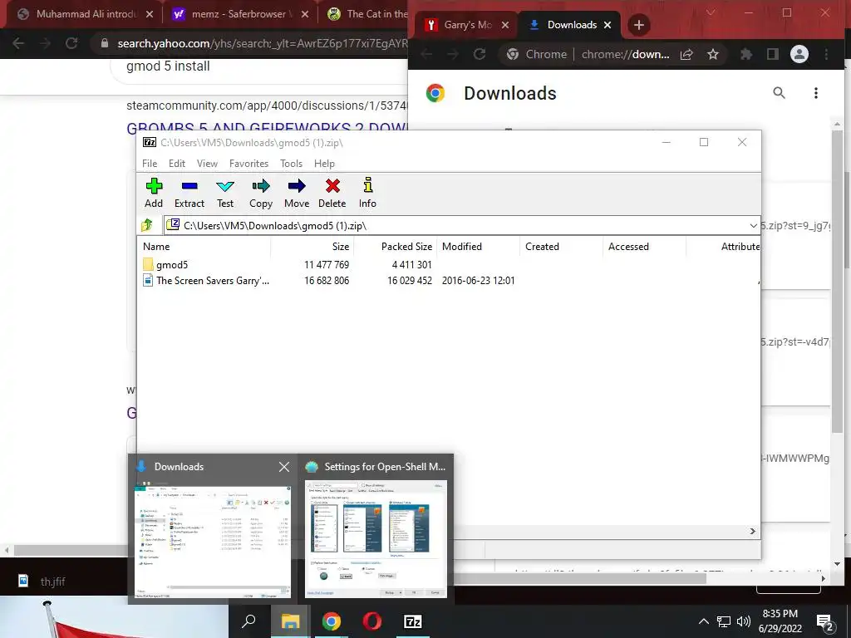
Task: Search downloads with the magnifier icon
Action: tap(779, 93)
